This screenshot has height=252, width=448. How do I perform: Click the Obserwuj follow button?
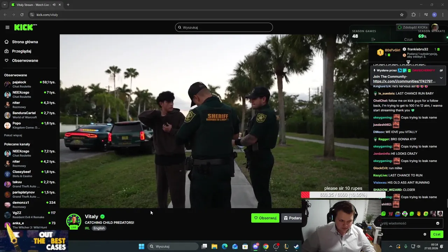pyautogui.click(x=265, y=218)
